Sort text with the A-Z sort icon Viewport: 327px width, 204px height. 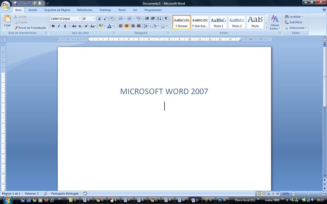click(159, 19)
